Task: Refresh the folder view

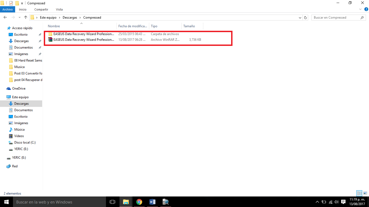Action: pos(306,18)
